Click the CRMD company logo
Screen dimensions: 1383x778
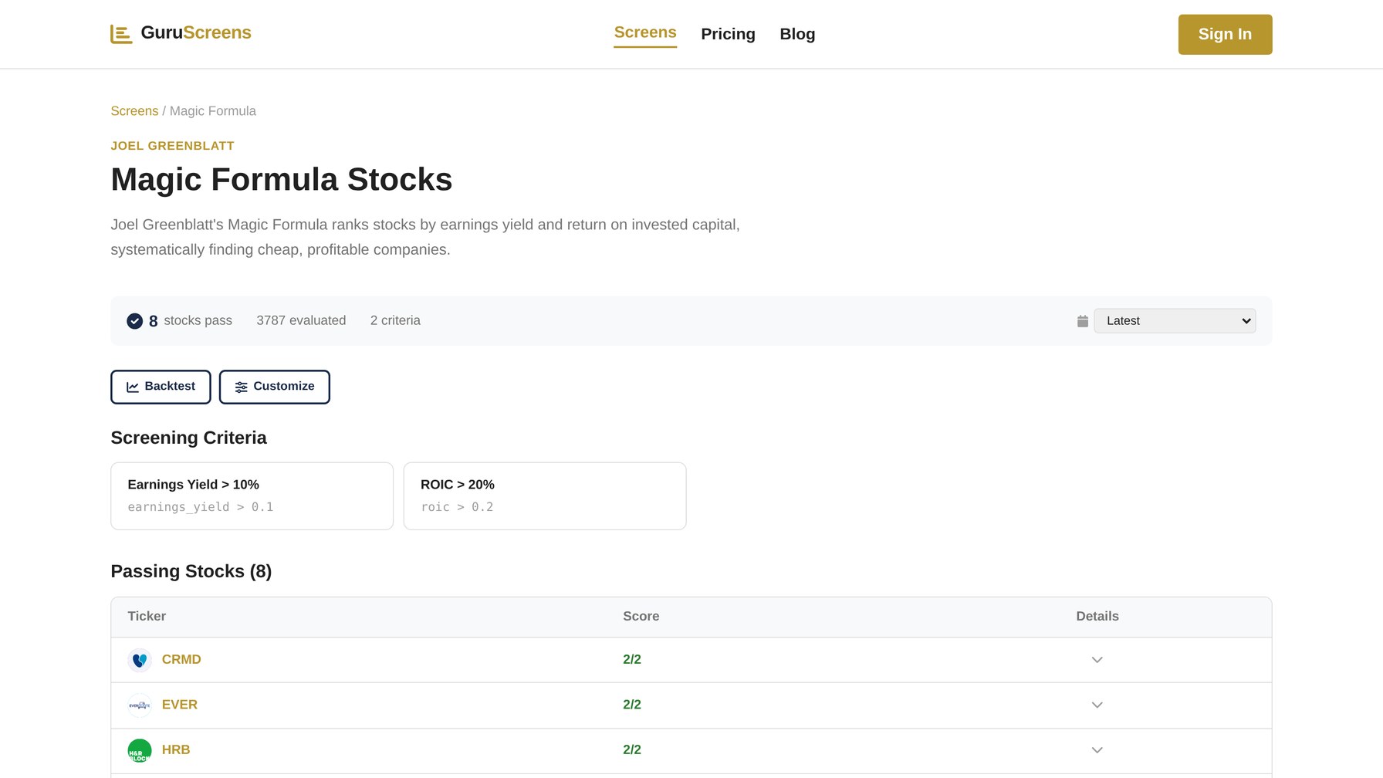140,660
